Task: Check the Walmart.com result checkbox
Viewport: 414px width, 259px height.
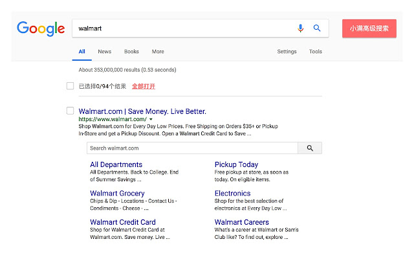Action: click(70, 111)
